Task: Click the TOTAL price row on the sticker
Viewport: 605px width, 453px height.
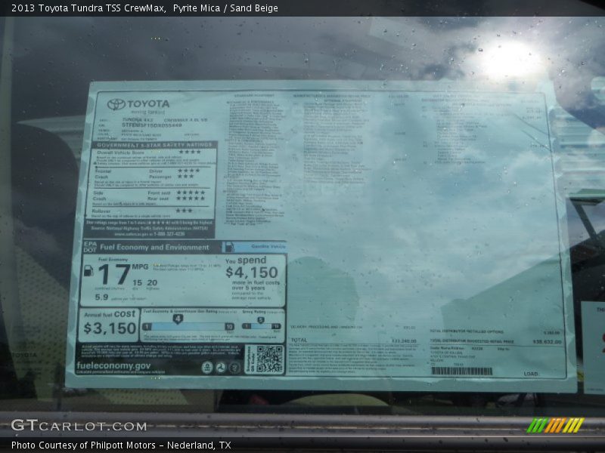Action: 353,341
